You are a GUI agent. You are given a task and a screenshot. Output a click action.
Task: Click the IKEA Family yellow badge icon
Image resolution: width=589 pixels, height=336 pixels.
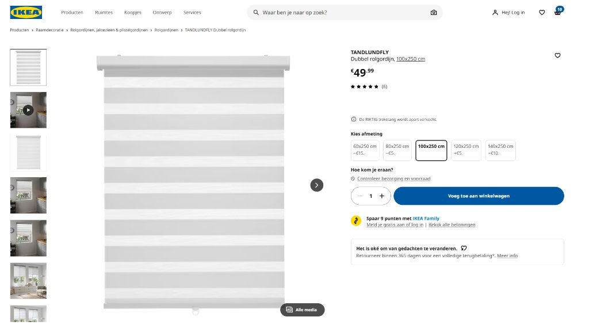pos(355,221)
